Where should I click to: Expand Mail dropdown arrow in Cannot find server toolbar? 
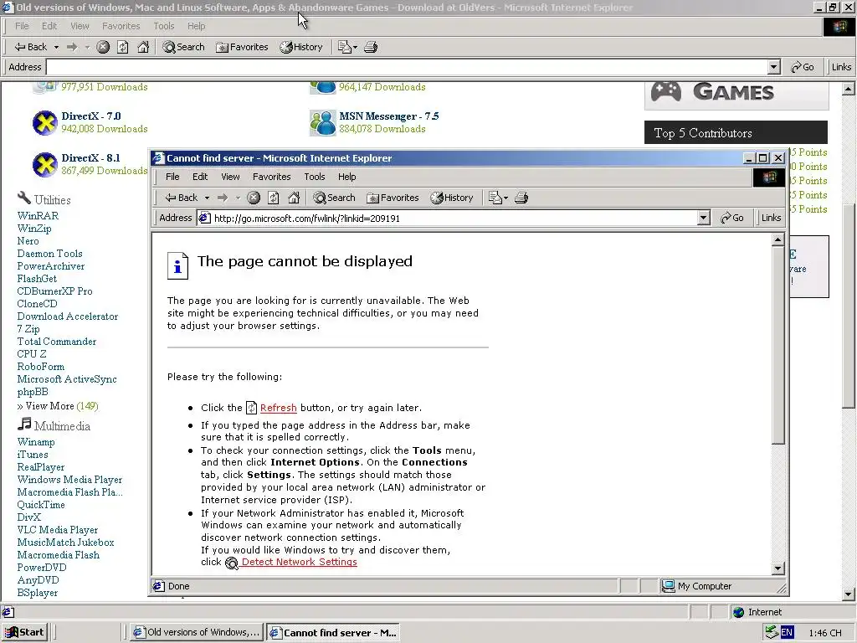point(506,198)
